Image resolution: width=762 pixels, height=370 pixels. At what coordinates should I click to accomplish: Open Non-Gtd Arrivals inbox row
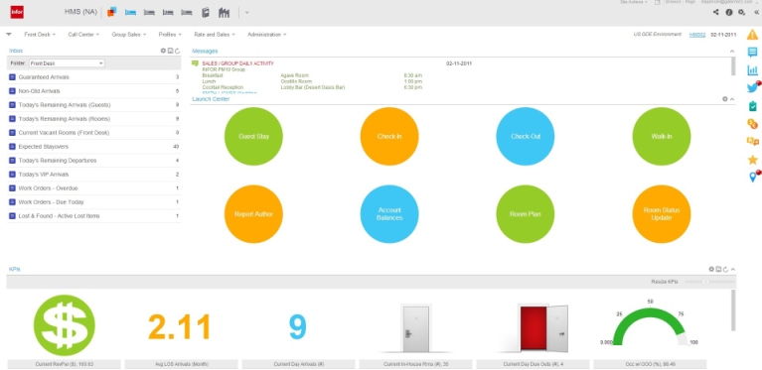93,90
